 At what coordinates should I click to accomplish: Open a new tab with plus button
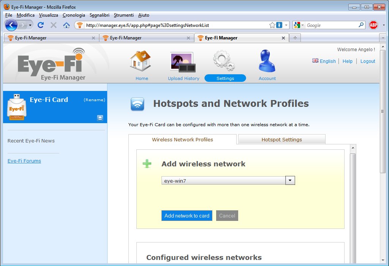[x=295, y=38]
